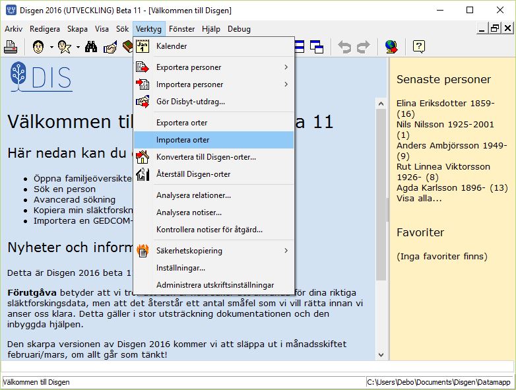Click Avancerad sökning link
Viewport: 516px width, 390px height.
click(75, 200)
